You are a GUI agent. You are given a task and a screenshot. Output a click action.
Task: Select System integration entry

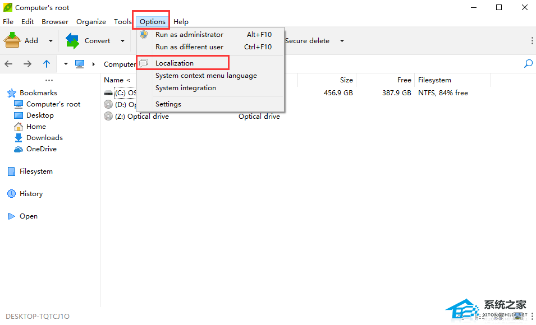click(x=210, y=88)
